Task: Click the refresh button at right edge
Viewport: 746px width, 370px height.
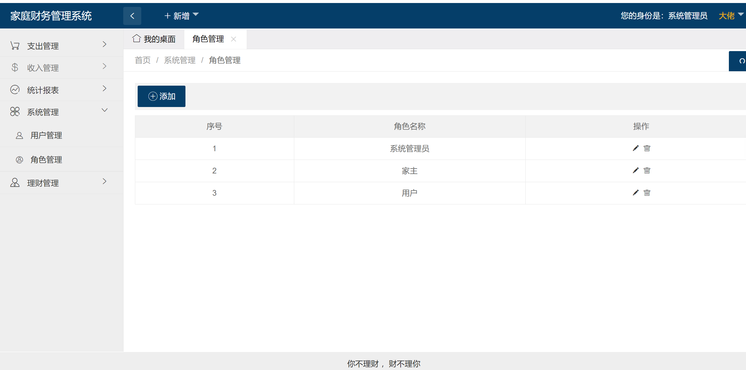Action: point(741,61)
